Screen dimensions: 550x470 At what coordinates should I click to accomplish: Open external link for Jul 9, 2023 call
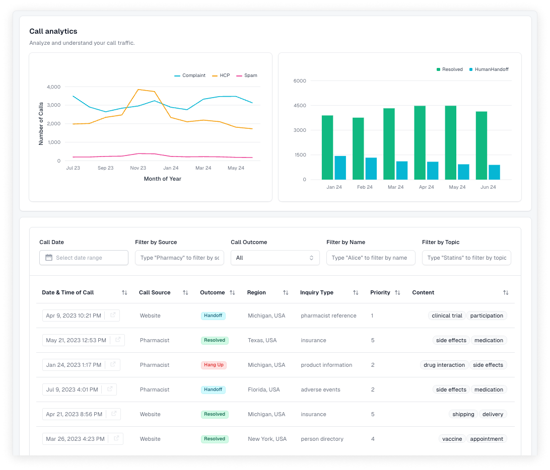click(110, 389)
